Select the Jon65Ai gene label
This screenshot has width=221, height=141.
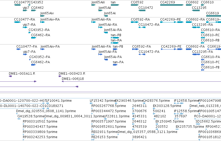coord(110,13)
